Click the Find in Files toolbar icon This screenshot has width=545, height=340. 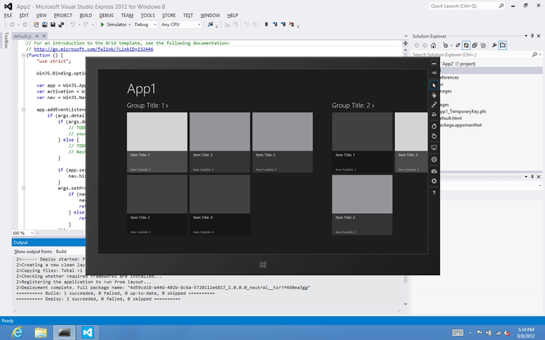[210, 25]
